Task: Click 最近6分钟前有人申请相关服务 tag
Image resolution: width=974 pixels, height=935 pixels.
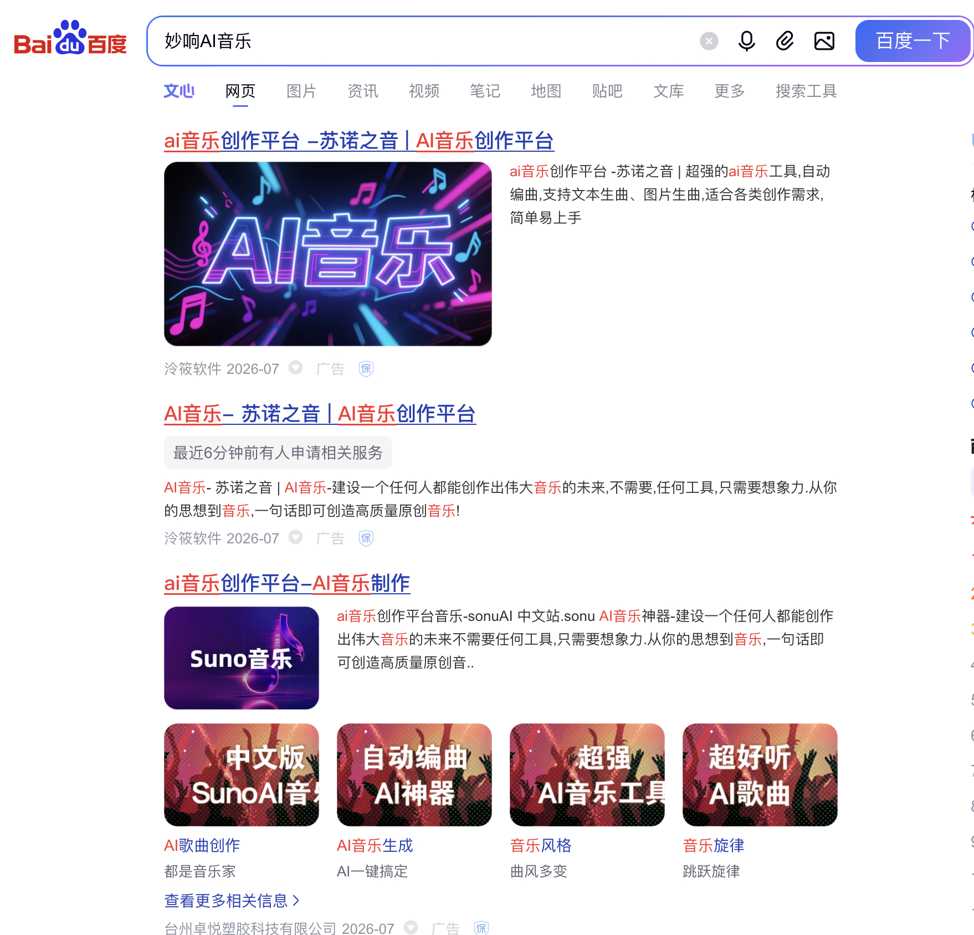Action: click(x=278, y=453)
